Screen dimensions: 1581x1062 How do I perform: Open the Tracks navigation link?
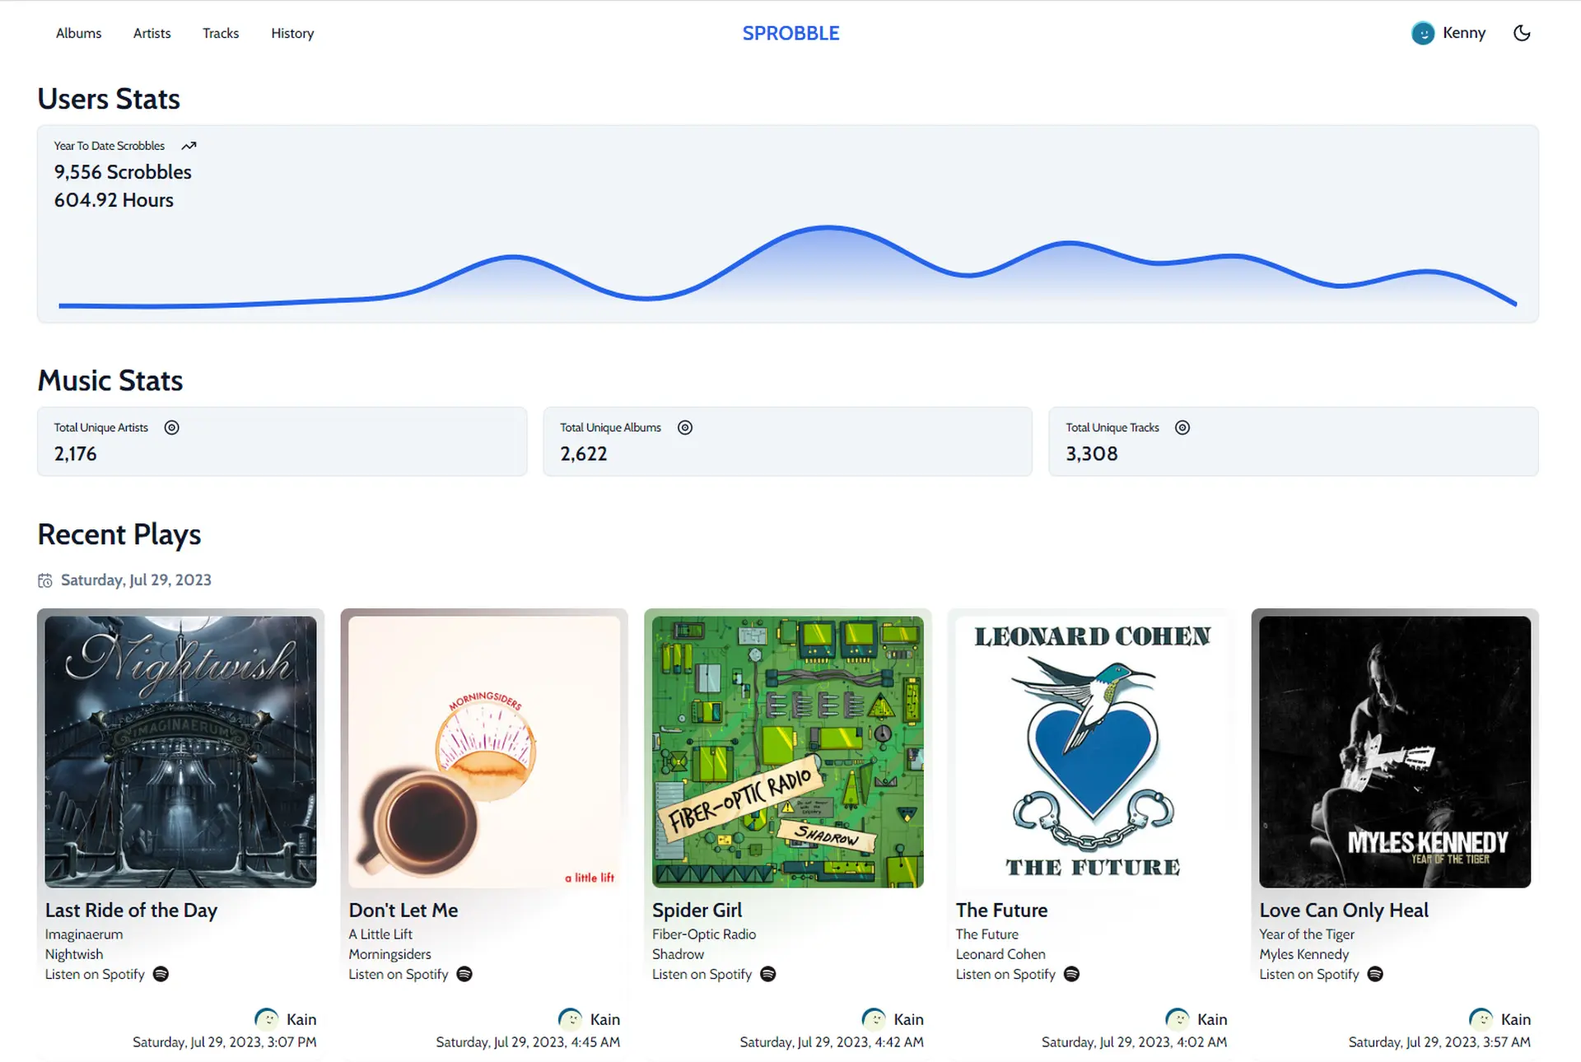tap(221, 33)
